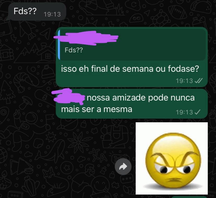
Task: Click timestamp next to the double check marks
Action: tap(184, 81)
